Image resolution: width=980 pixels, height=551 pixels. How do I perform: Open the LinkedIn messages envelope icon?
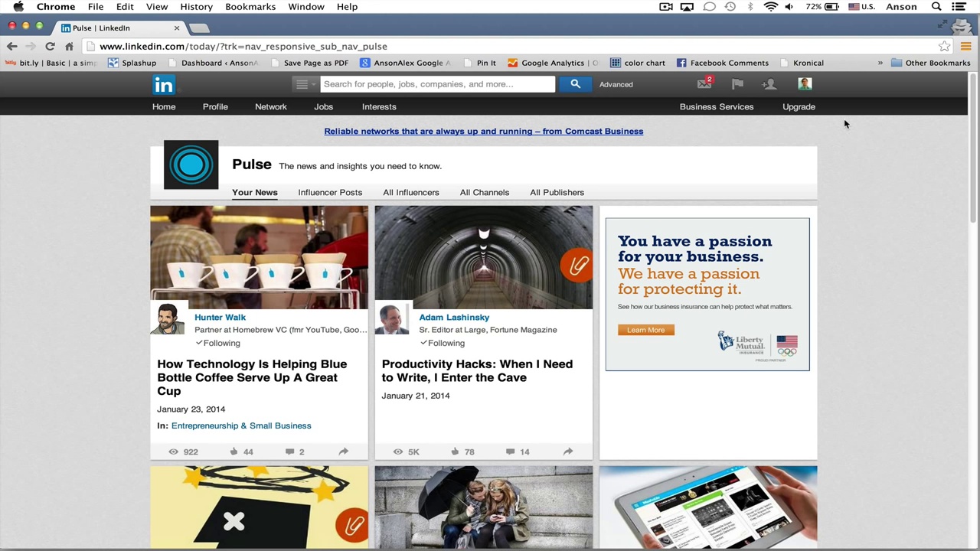point(704,84)
